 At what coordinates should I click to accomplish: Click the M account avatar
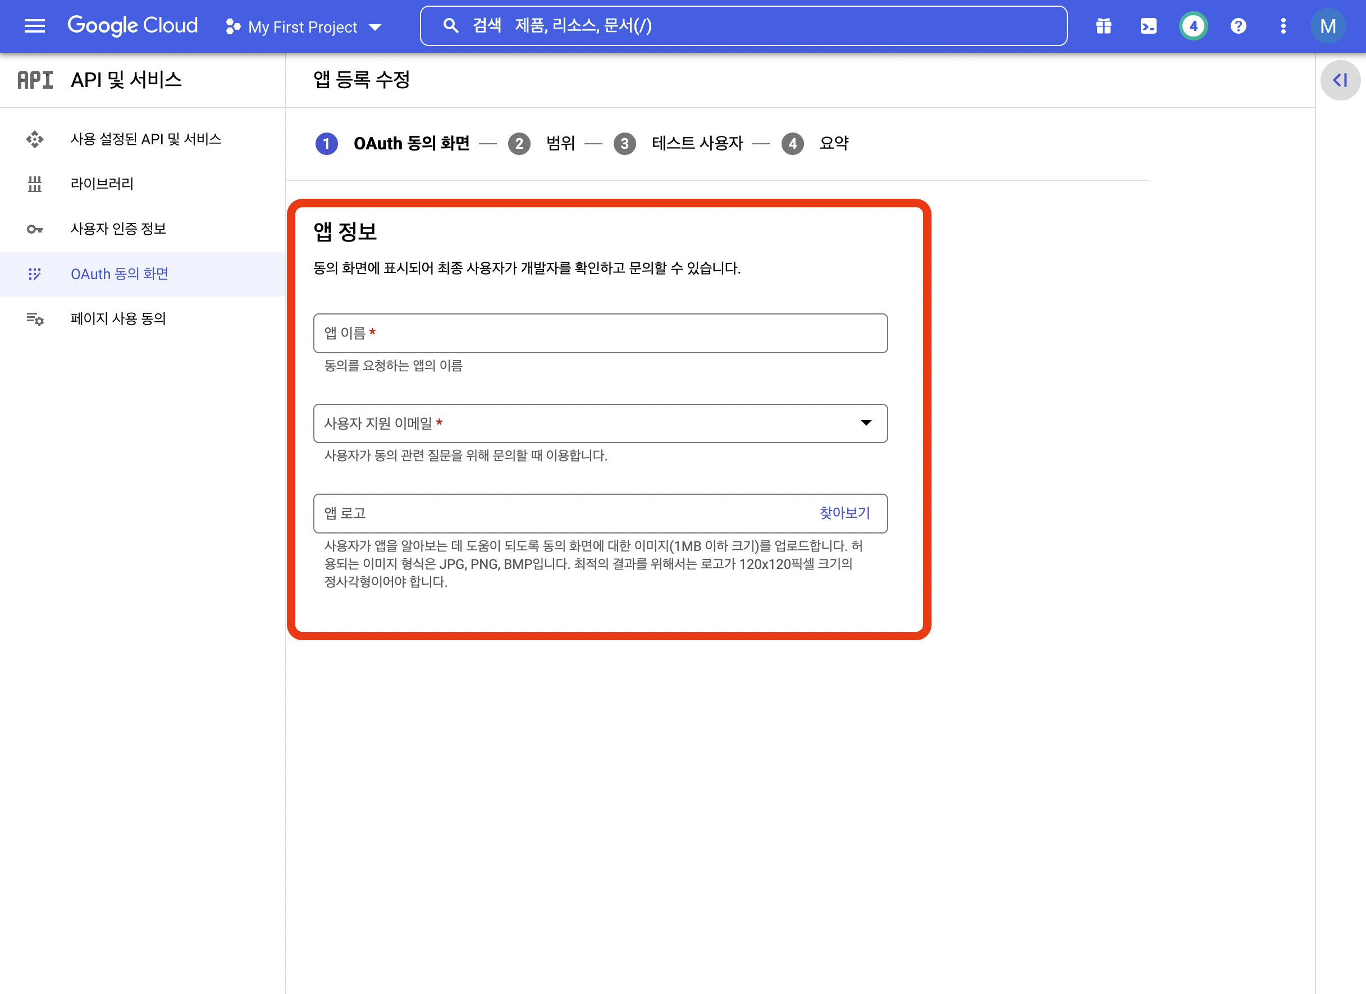pyautogui.click(x=1327, y=26)
